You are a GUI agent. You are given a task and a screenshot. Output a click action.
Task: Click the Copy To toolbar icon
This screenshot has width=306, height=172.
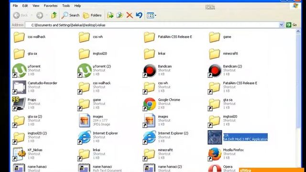pos(120,15)
